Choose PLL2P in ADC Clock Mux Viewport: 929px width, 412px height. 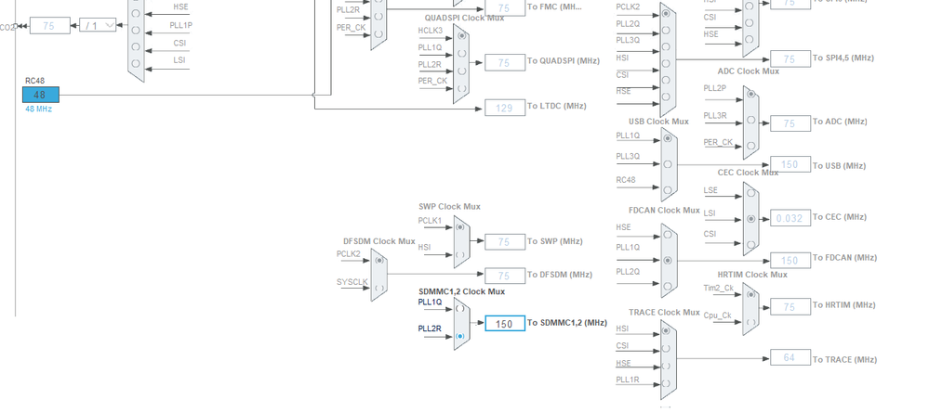[x=750, y=94]
